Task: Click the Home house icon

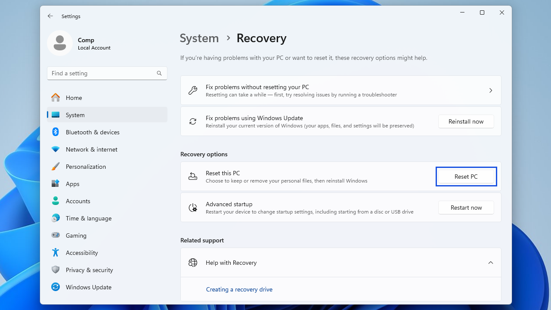Action: click(x=56, y=98)
